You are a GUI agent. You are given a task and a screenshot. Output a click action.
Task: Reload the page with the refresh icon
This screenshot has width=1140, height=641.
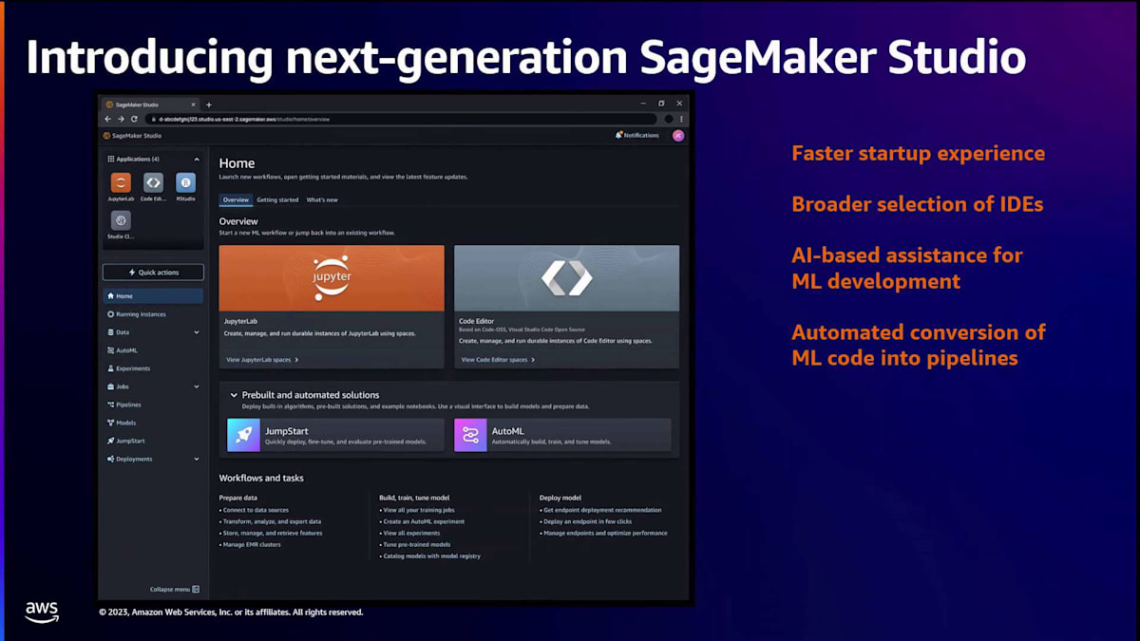(134, 119)
